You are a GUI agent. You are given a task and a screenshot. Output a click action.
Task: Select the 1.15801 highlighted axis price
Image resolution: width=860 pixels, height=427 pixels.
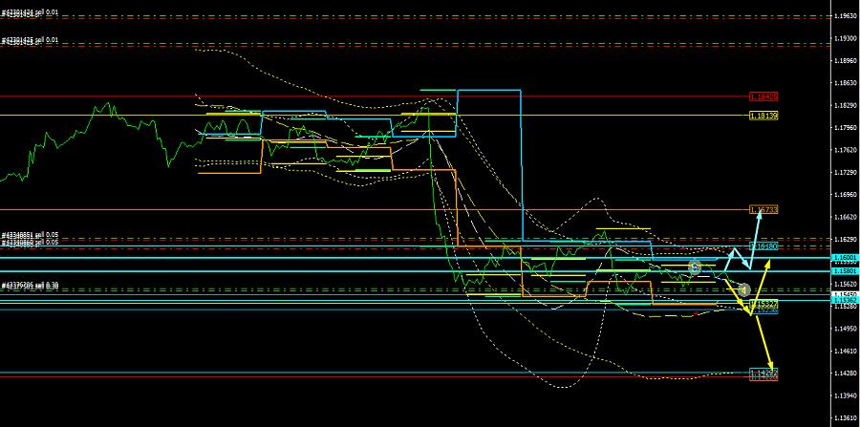pyautogui.click(x=844, y=271)
